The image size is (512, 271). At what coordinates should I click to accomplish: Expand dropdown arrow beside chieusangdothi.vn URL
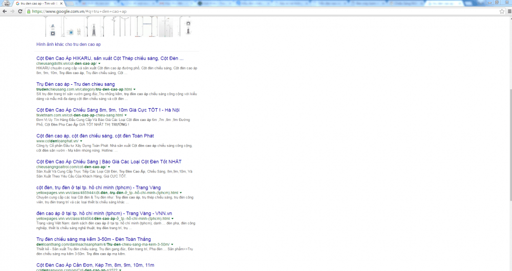point(99,63)
